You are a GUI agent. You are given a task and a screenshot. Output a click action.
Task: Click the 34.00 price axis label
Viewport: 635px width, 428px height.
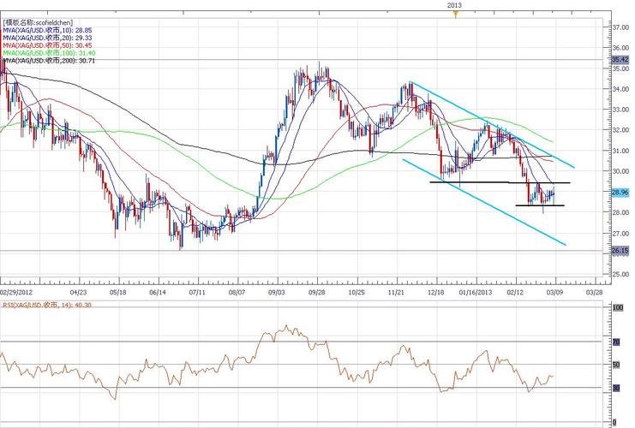pyautogui.click(x=620, y=89)
